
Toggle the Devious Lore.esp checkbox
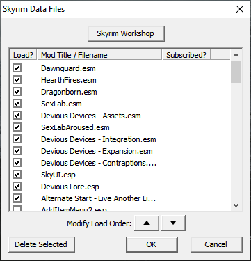click(17, 187)
